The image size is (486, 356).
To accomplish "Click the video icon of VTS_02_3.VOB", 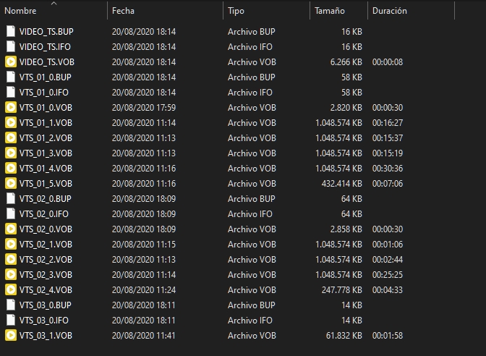I will pyautogui.click(x=10, y=275).
